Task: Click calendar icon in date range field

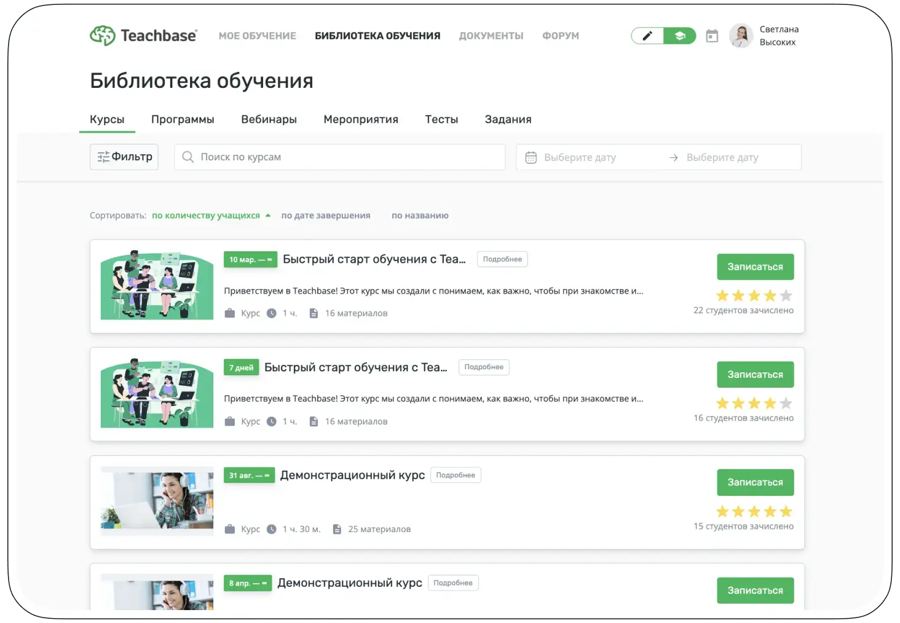Action: coord(531,157)
